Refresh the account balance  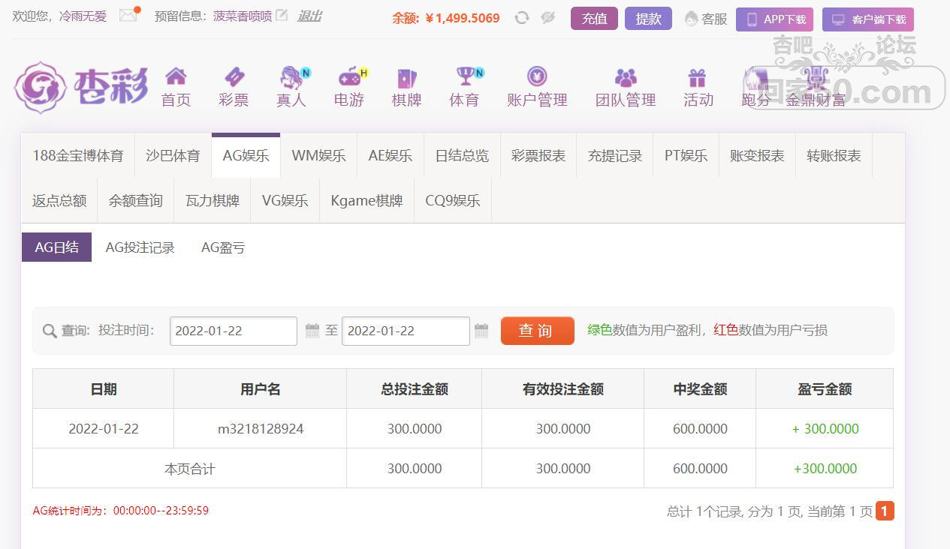click(522, 18)
